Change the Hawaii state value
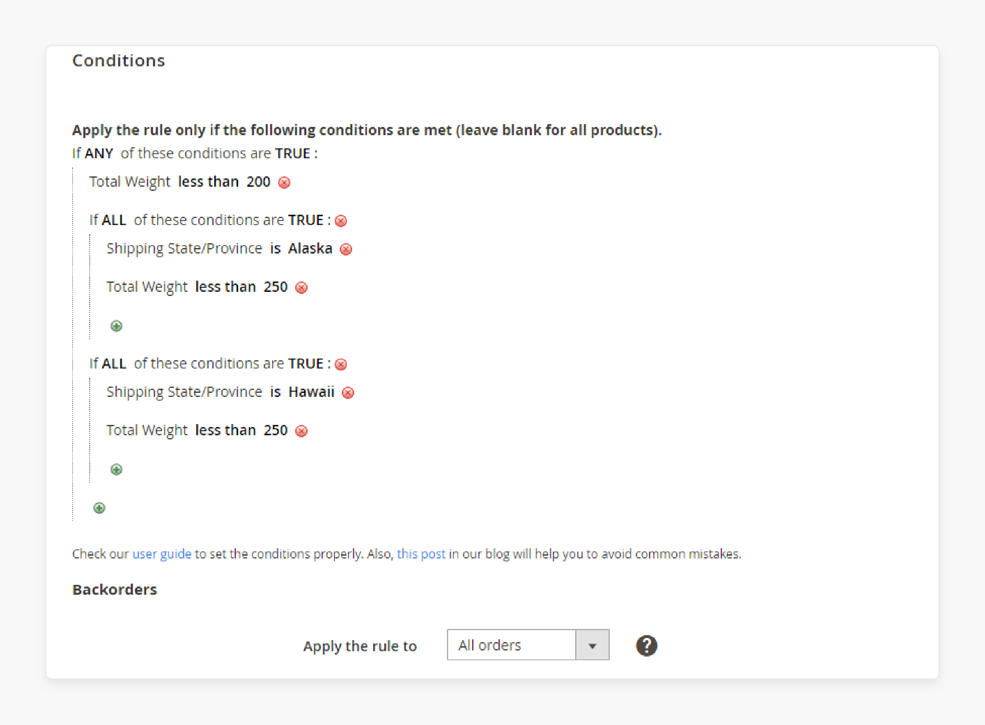The height and width of the screenshot is (725, 985). [x=311, y=392]
